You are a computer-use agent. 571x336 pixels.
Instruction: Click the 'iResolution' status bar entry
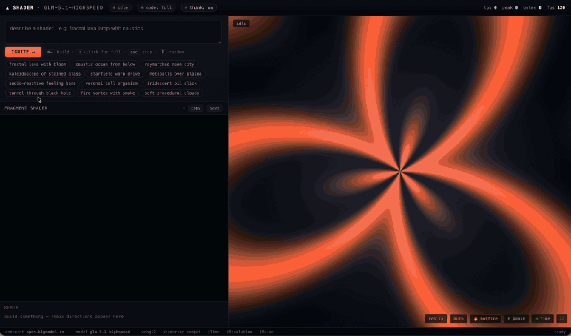(x=239, y=332)
